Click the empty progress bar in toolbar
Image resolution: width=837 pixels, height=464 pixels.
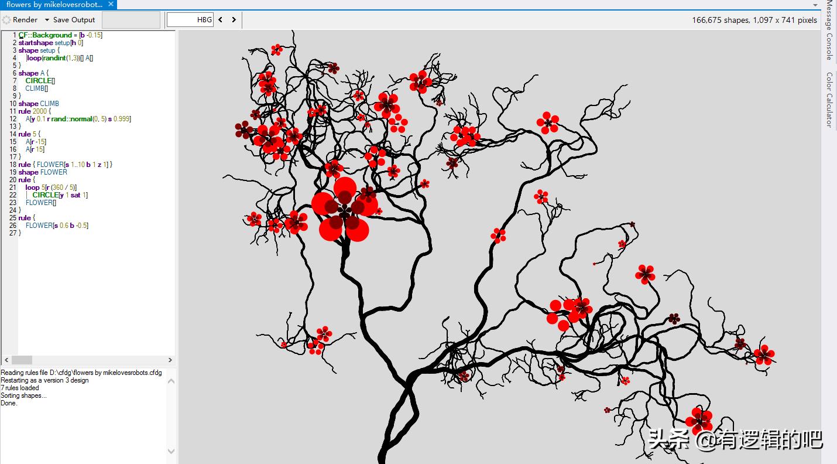tap(131, 20)
